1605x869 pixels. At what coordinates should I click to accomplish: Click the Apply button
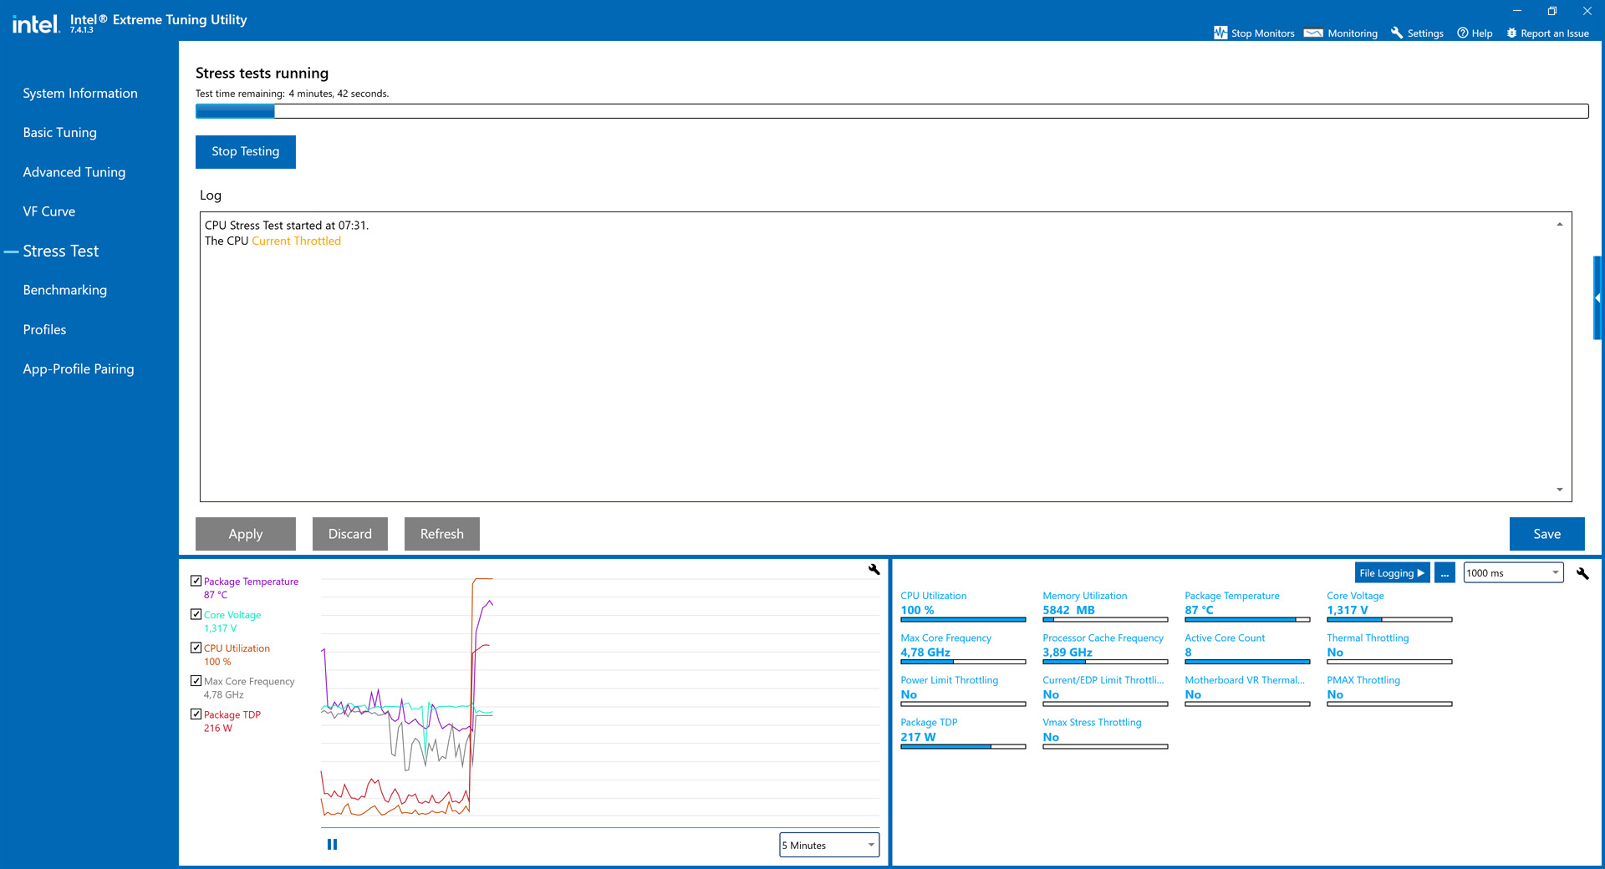click(x=246, y=534)
